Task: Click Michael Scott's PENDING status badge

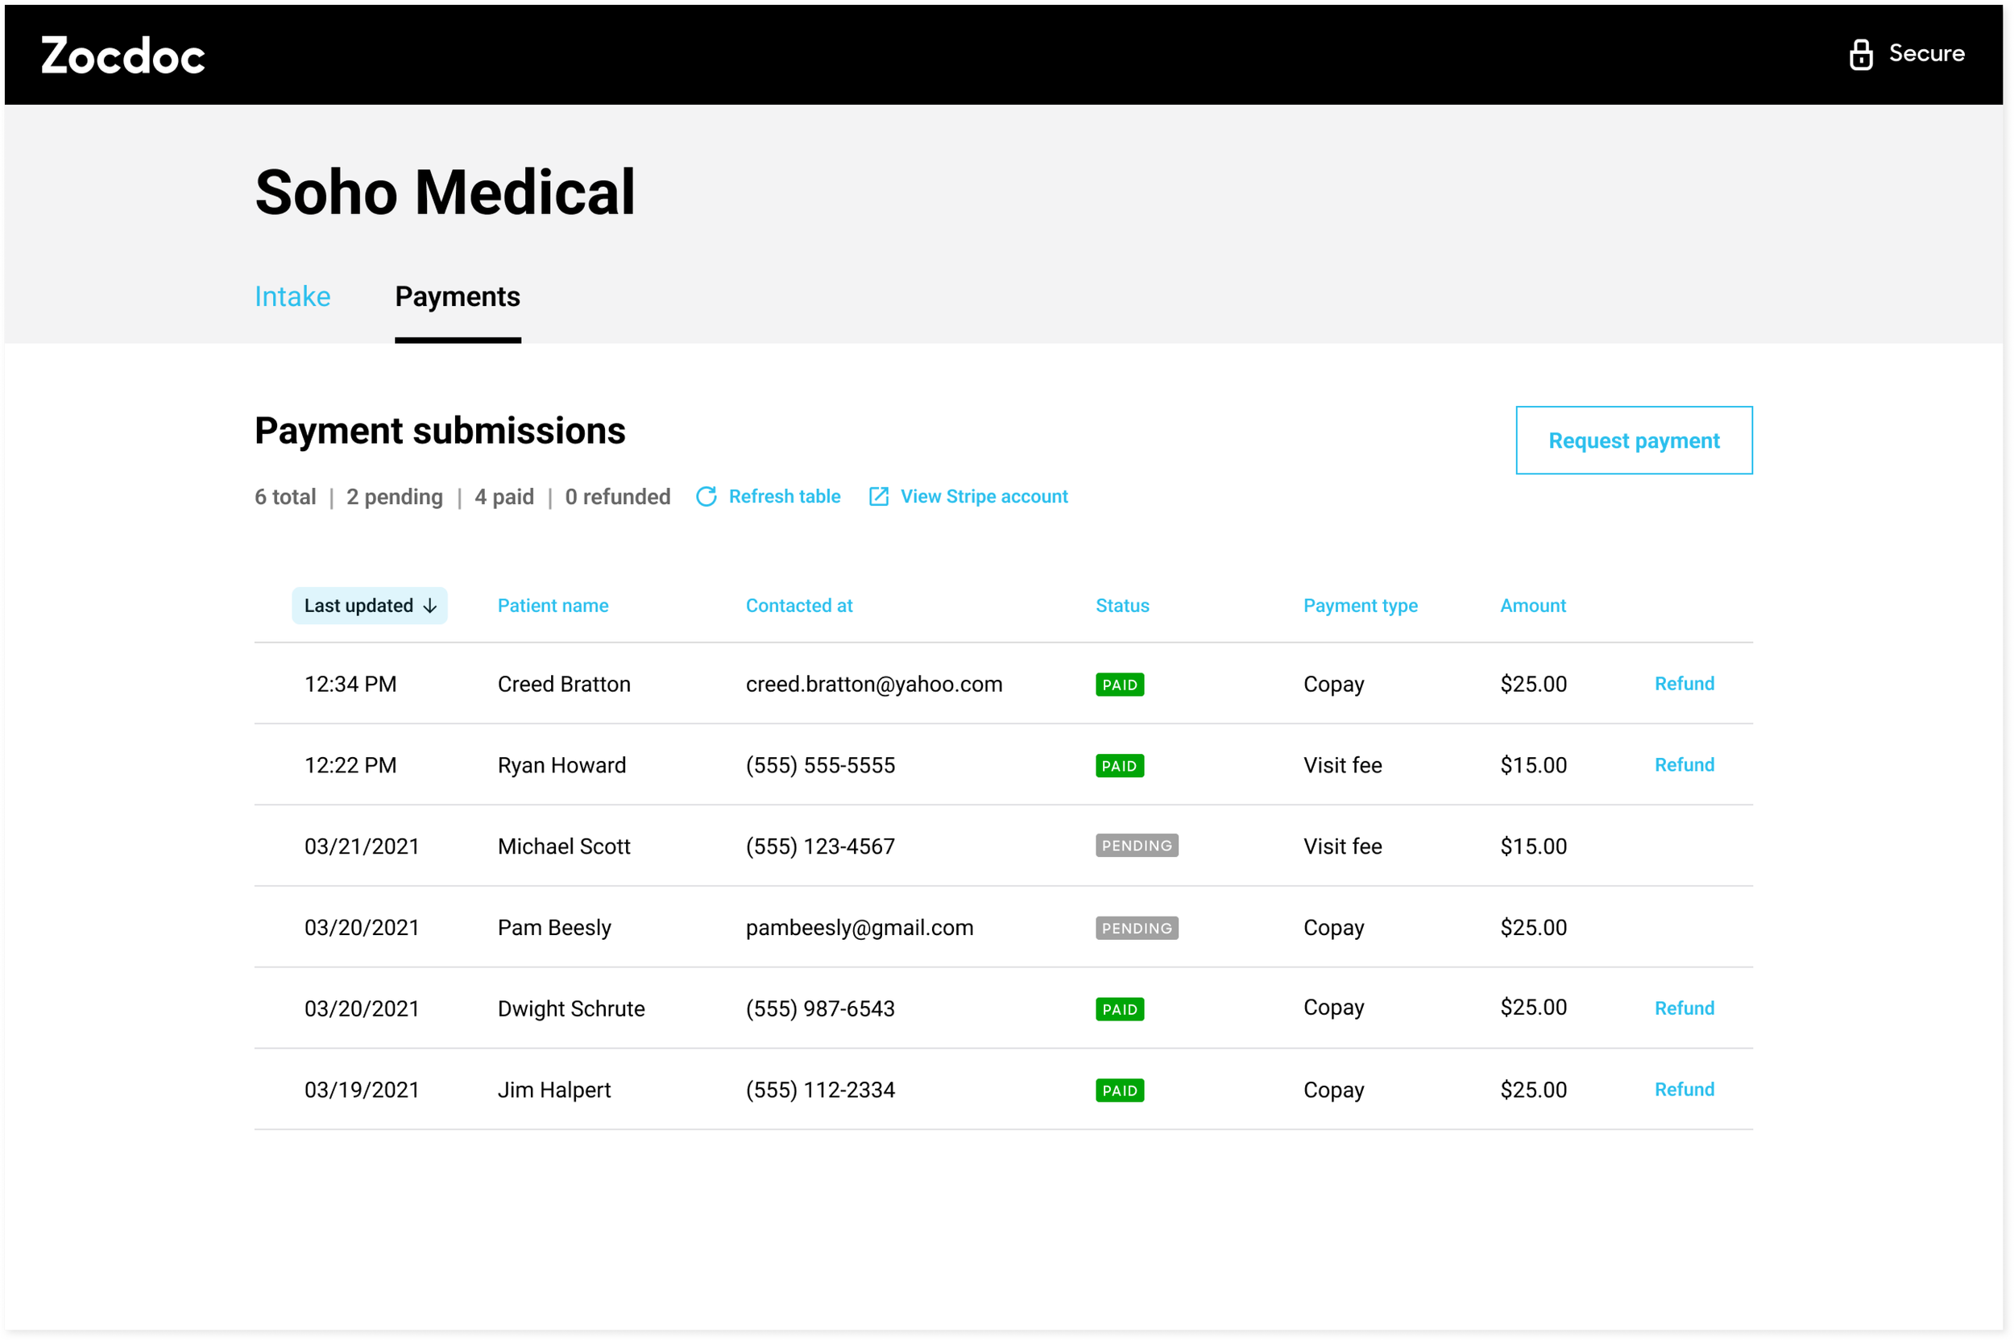Action: pyautogui.click(x=1137, y=846)
